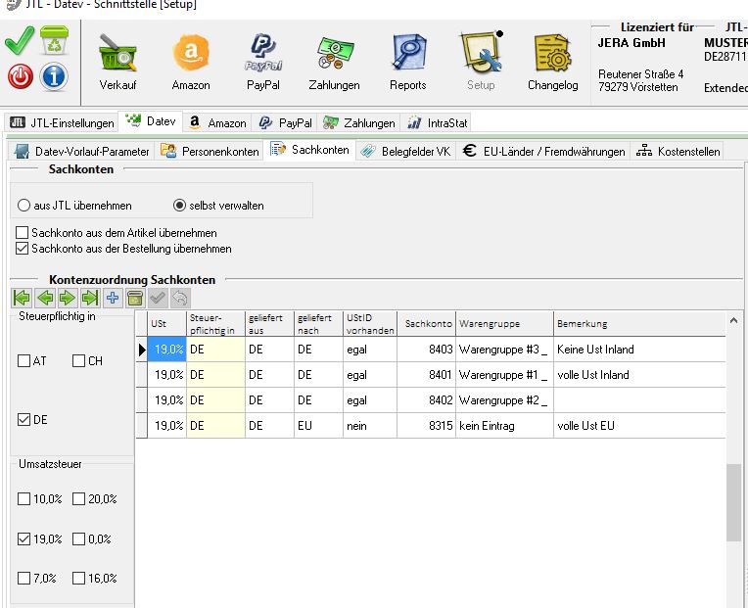Open Sachkonten sub-tab

coord(310,150)
